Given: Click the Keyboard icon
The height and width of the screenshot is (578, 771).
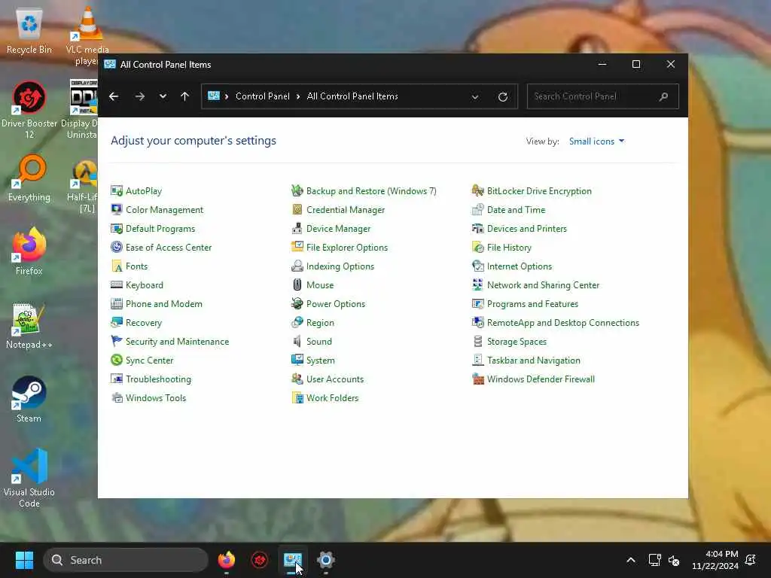Looking at the screenshot, I should pyautogui.click(x=117, y=285).
